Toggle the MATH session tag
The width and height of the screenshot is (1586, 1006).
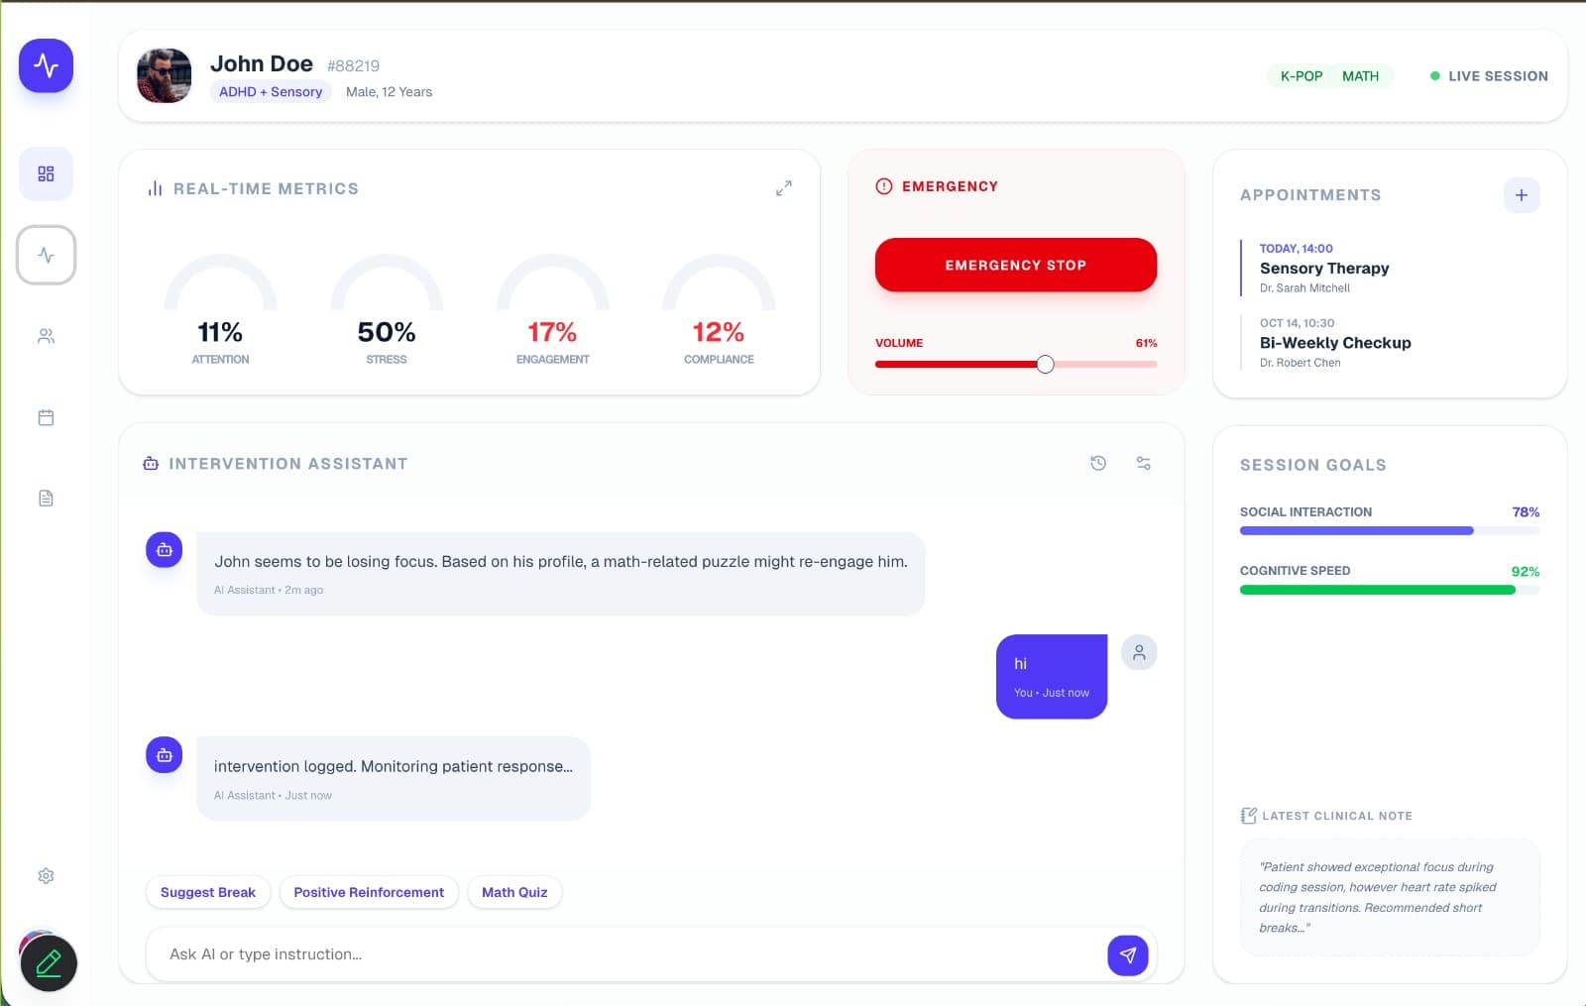click(1361, 75)
